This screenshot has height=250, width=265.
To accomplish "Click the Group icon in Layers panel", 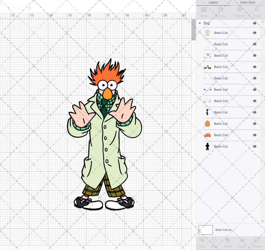I will [x=204, y=10].
